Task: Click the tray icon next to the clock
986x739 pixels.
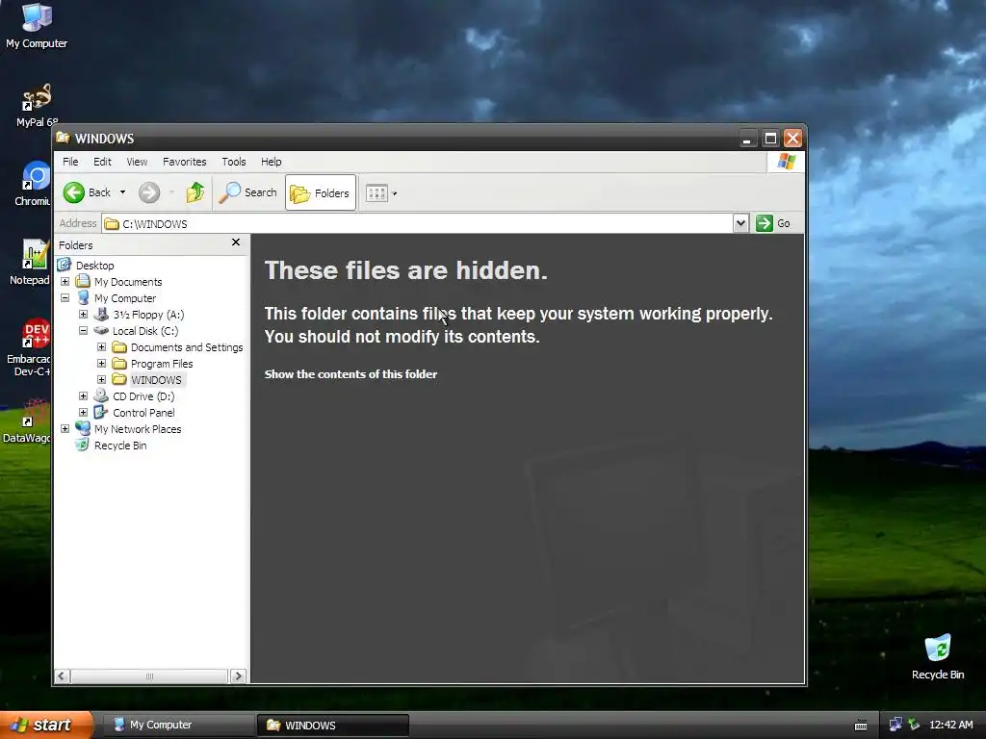Action: tap(915, 725)
